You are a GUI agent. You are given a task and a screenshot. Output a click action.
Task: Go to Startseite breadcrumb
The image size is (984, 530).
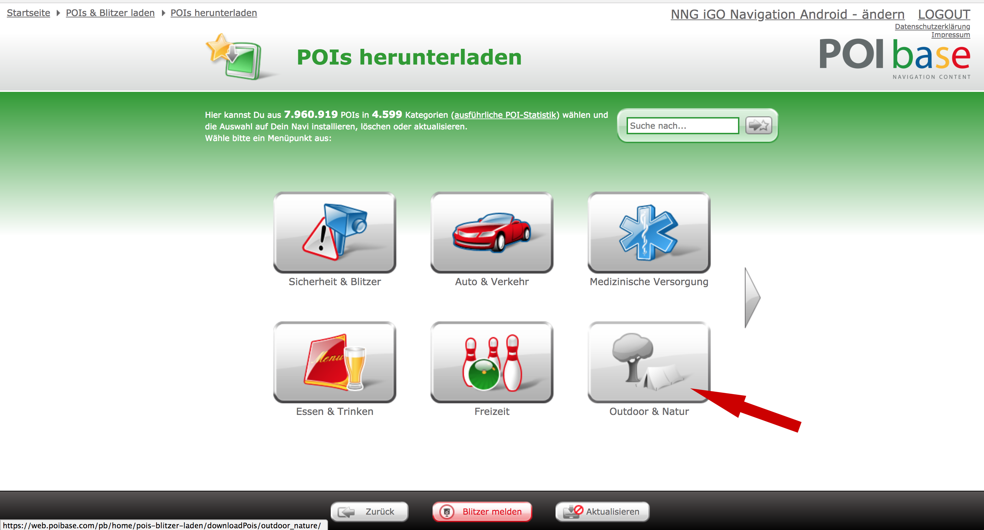(x=29, y=13)
